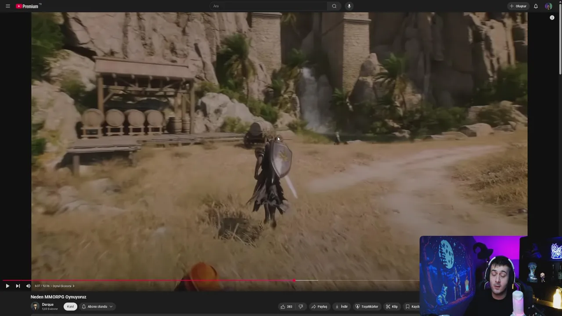Click the magnifier search button
The height and width of the screenshot is (316, 562).
tap(334, 6)
